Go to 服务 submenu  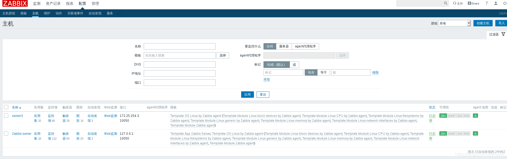(x=110, y=13)
